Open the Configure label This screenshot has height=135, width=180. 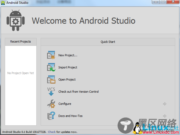point(65,104)
